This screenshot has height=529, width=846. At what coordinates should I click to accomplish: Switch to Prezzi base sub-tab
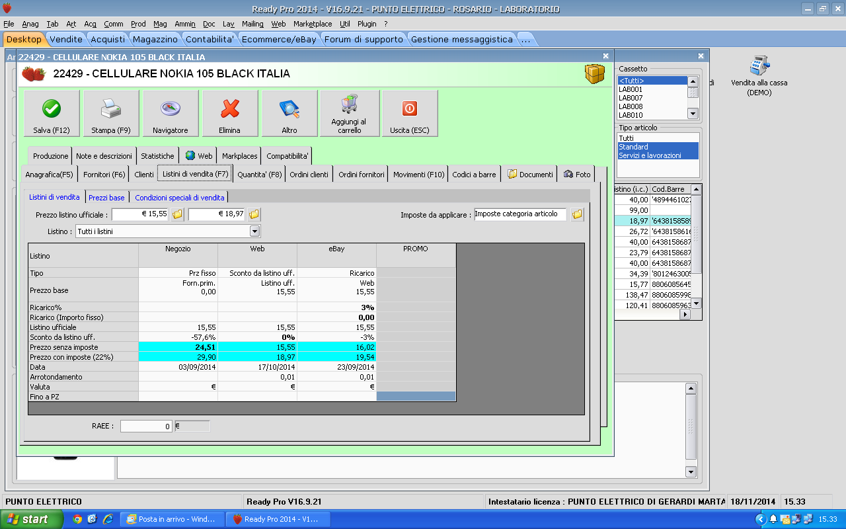point(106,197)
